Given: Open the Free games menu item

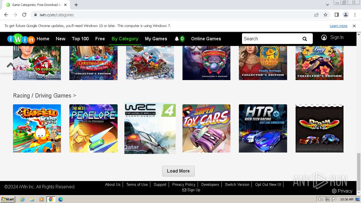Looking at the screenshot, I should tap(100, 39).
